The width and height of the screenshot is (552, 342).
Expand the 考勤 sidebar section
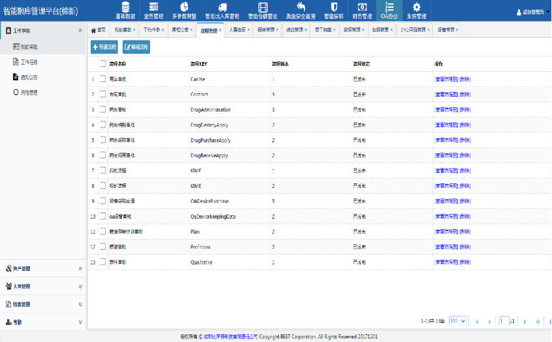click(42, 322)
